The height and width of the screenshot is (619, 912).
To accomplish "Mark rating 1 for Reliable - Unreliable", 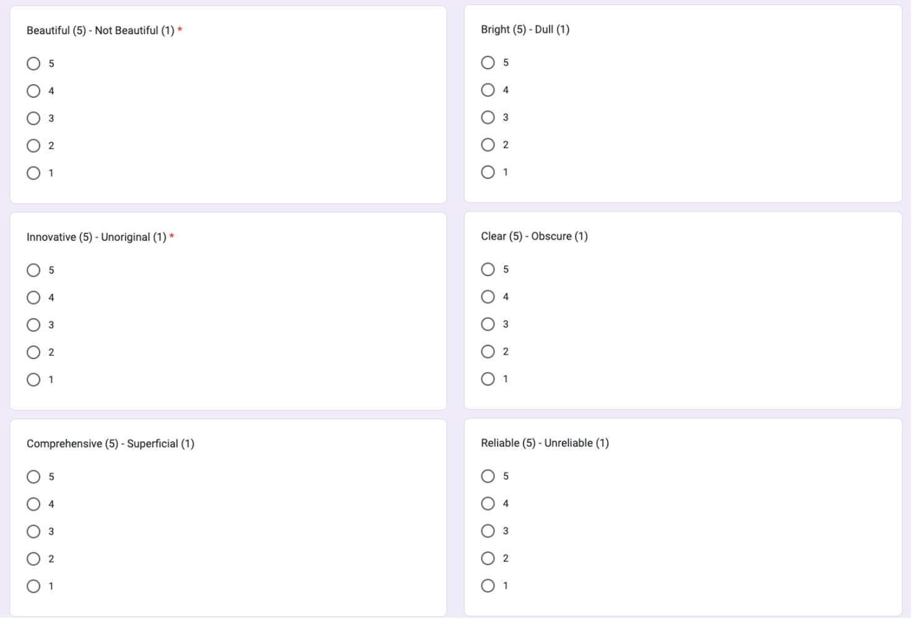I will coord(488,586).
